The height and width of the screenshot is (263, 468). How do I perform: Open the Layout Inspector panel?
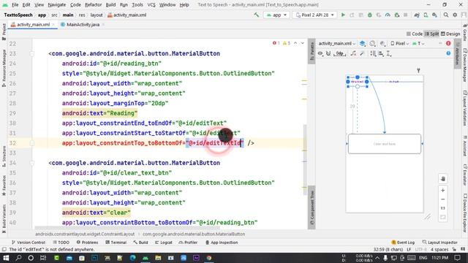(440, 243)
